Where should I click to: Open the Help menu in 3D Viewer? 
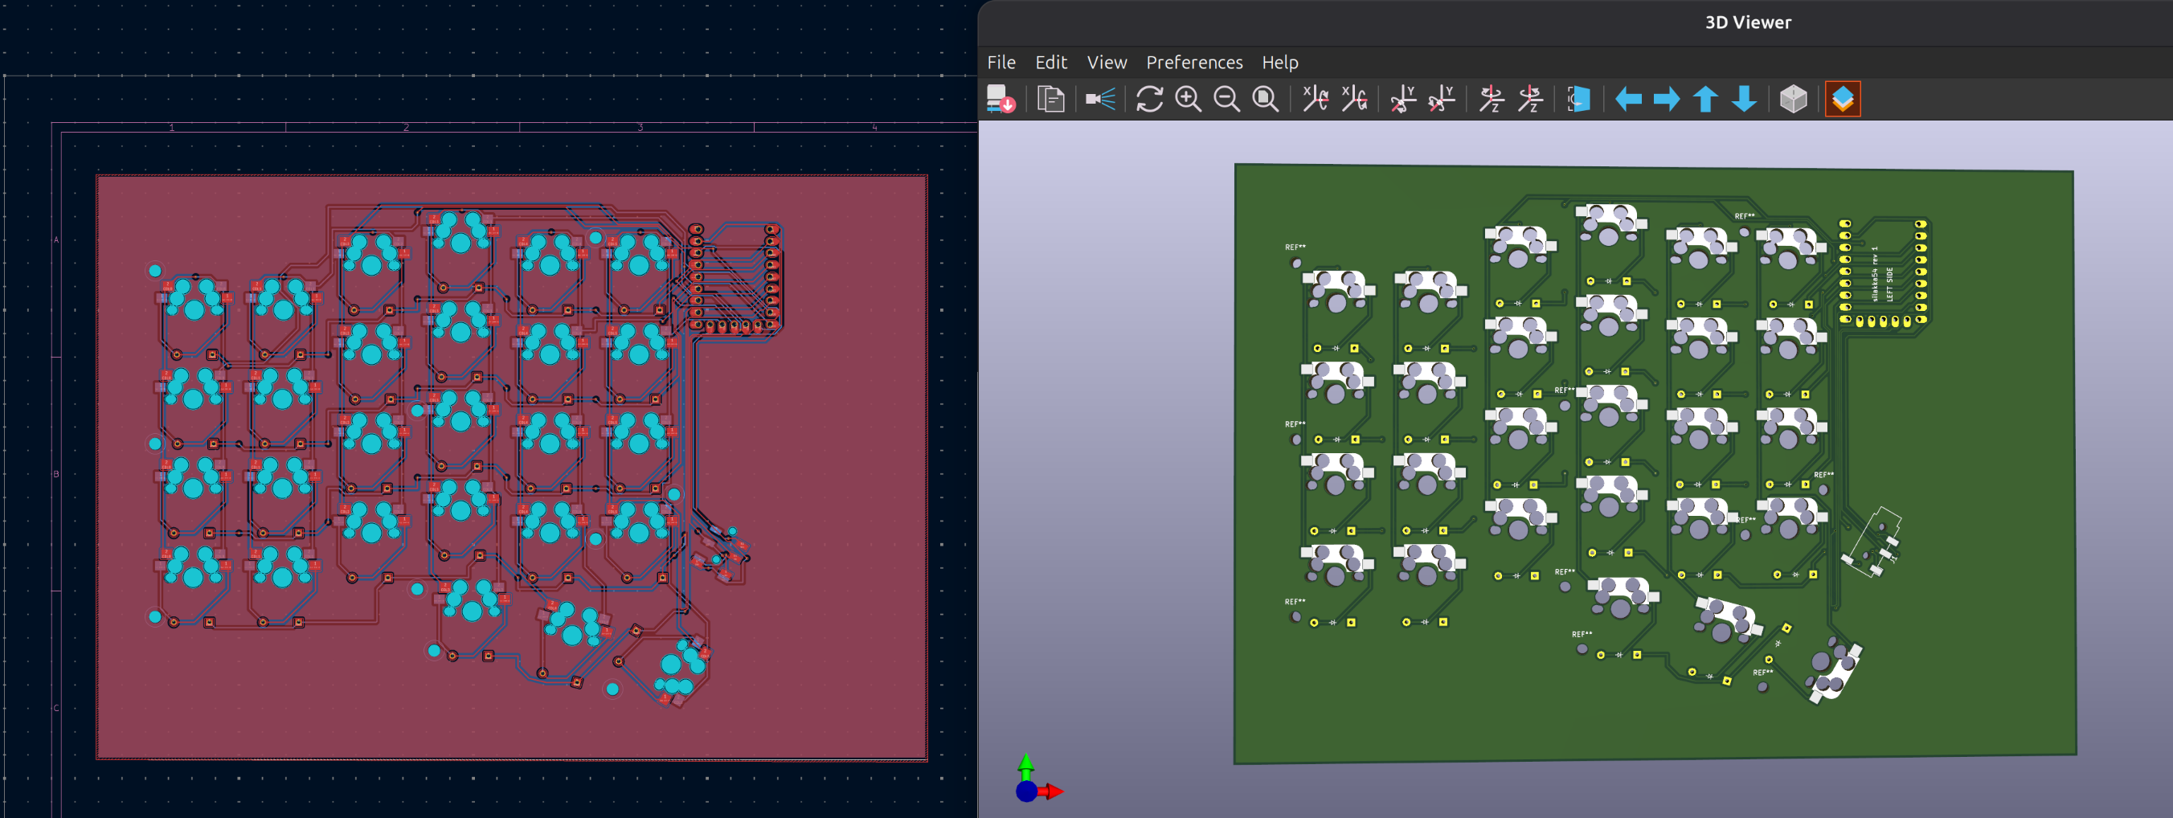(1279, 63)
